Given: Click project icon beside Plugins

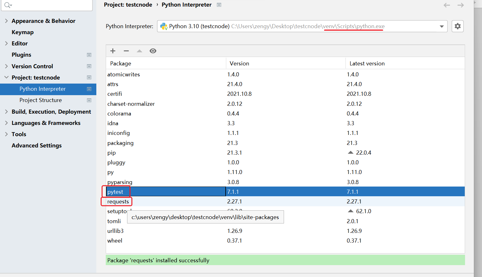Looking at the screenshot, I should (89, 55).
